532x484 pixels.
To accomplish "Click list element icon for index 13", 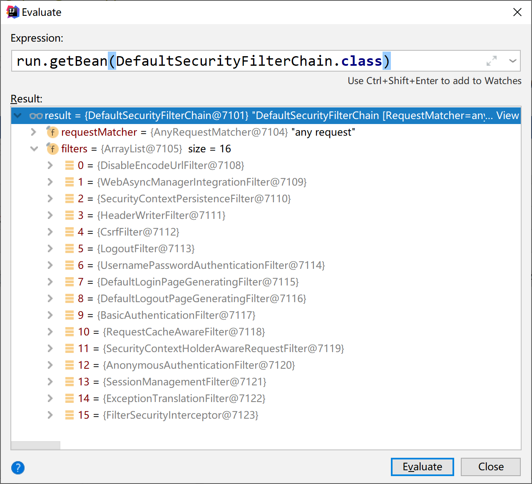I will pos(70,382).
